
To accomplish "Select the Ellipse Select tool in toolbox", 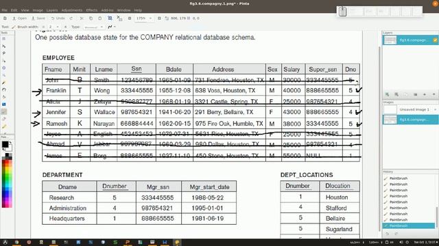I will 4,68.
